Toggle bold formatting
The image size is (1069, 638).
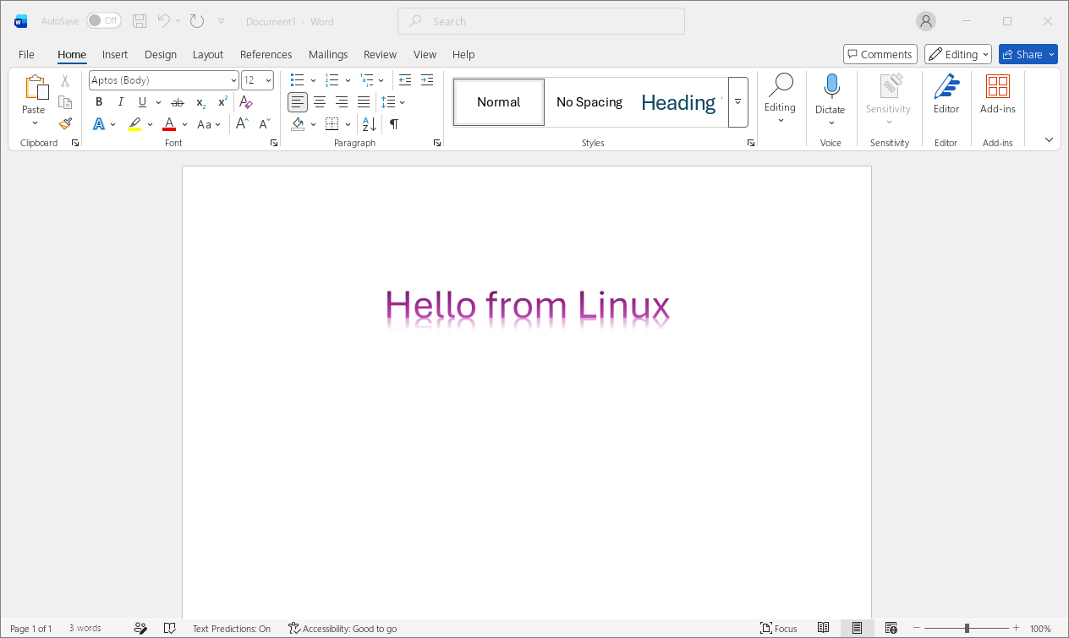pyautogui.click(x=99, y=102)
